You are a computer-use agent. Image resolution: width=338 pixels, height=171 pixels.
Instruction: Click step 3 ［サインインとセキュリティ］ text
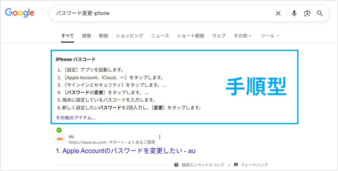(112, 85)
